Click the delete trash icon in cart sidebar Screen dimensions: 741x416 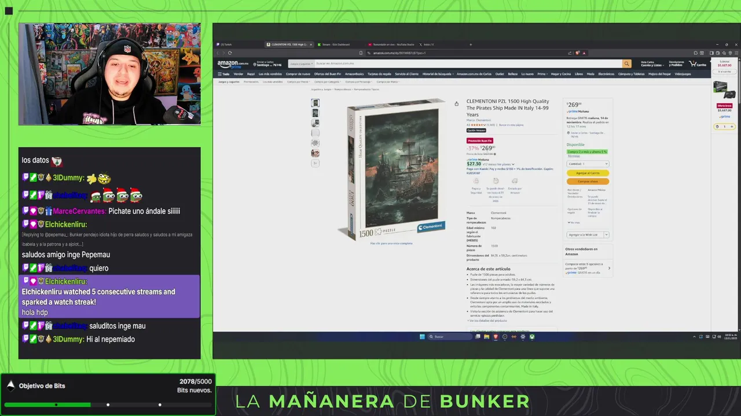(x=717, y=127)
